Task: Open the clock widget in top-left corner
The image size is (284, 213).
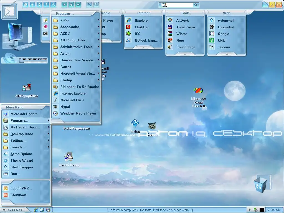Action: click(x=9, y=12)
